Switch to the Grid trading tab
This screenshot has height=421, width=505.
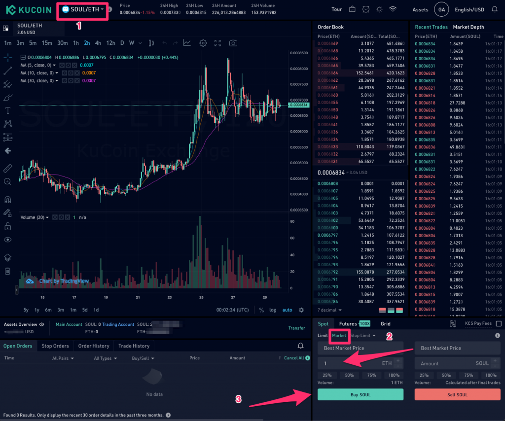[x=386, y=324]
